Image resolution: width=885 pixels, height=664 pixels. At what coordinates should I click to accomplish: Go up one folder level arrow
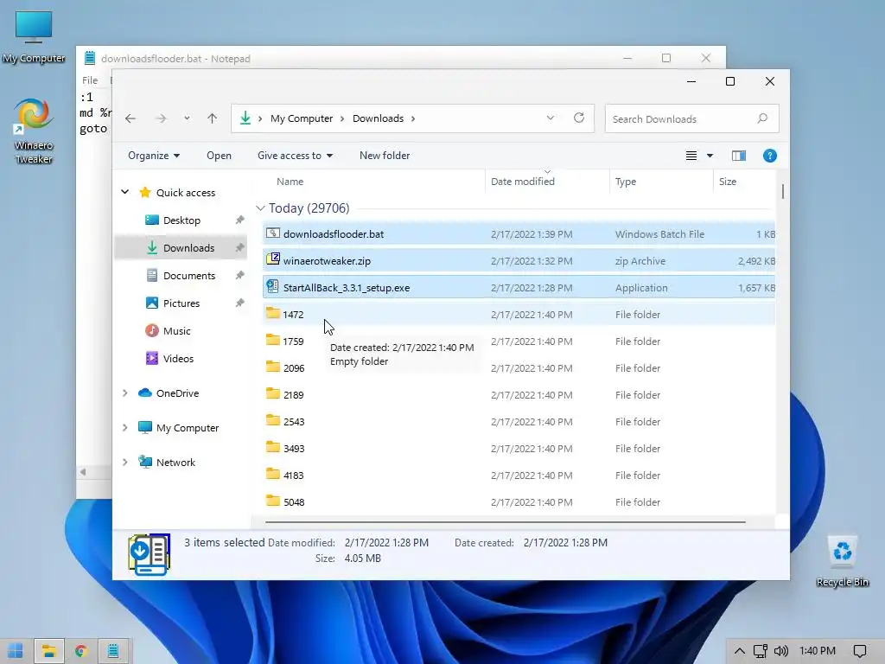(213, 118)
